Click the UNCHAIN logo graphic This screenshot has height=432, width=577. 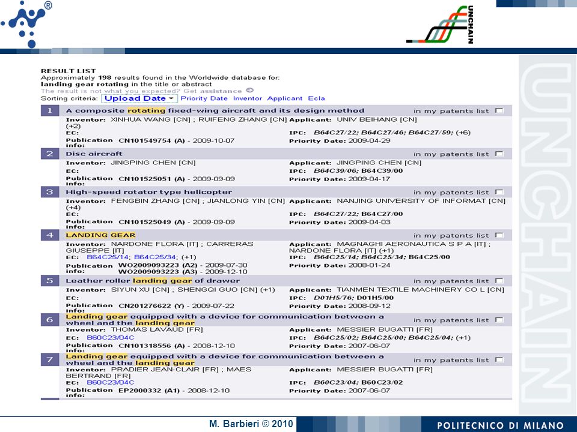point(440,24)
